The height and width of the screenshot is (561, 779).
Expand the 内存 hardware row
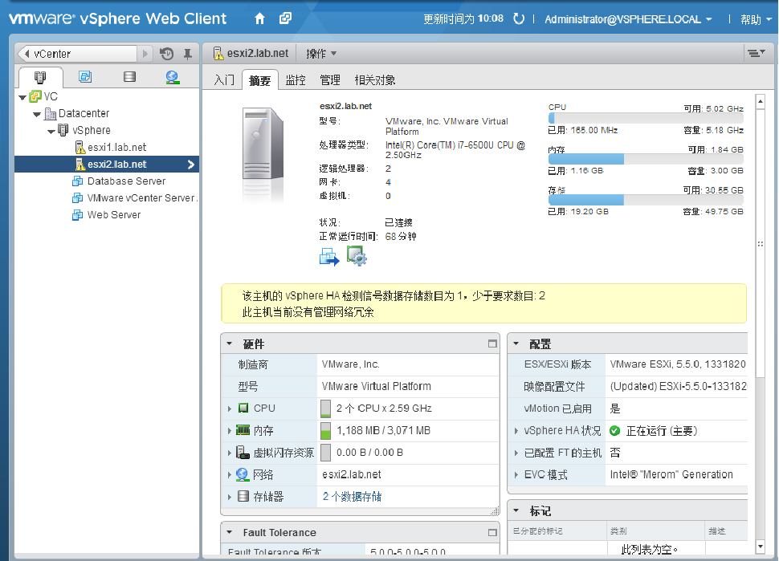(x=230, y=431)
